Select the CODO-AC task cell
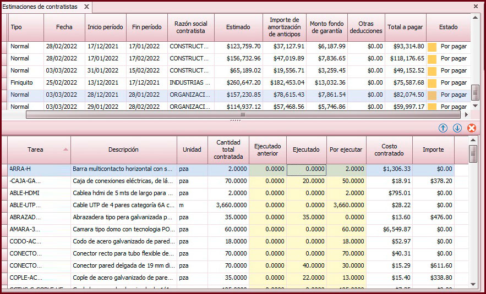This screenshot has height=294, width=486. click(x=40, y=242)
